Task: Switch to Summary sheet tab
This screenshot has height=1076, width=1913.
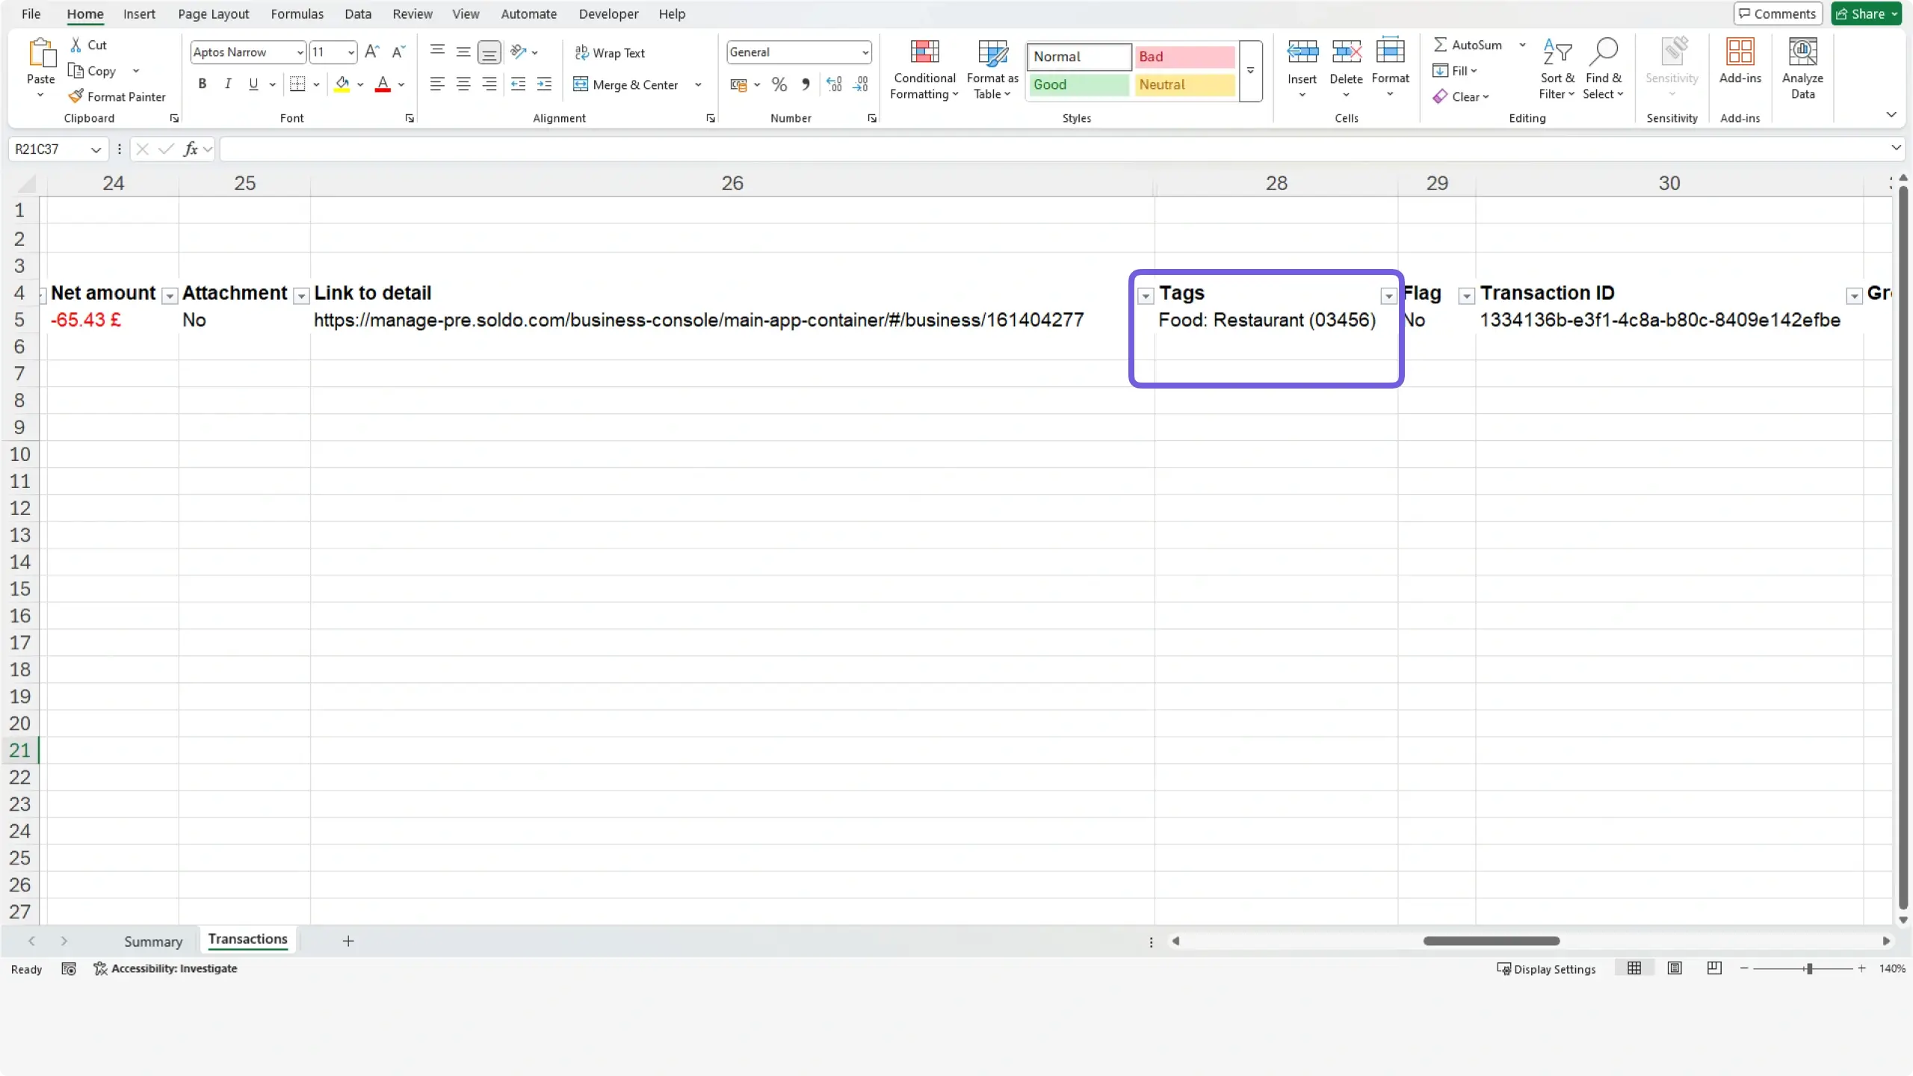Action: tap(153, 941)
